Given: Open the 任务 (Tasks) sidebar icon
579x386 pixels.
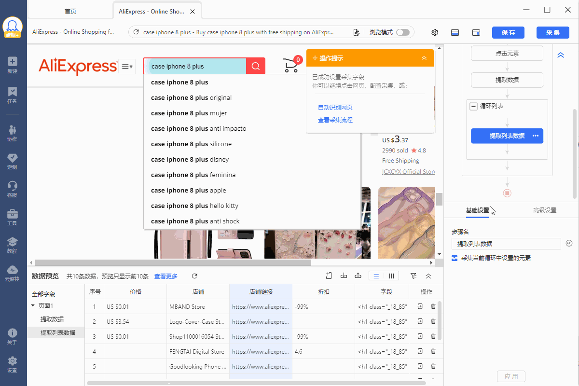Looking at the screenshot, I should [x=13, y=95].
